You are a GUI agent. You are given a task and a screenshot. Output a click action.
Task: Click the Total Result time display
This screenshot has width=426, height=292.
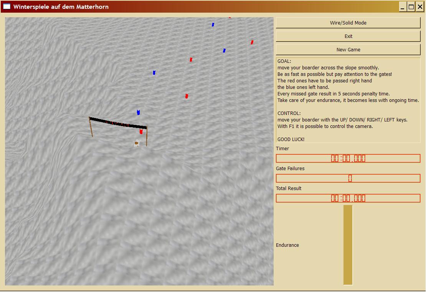[348, 198]
